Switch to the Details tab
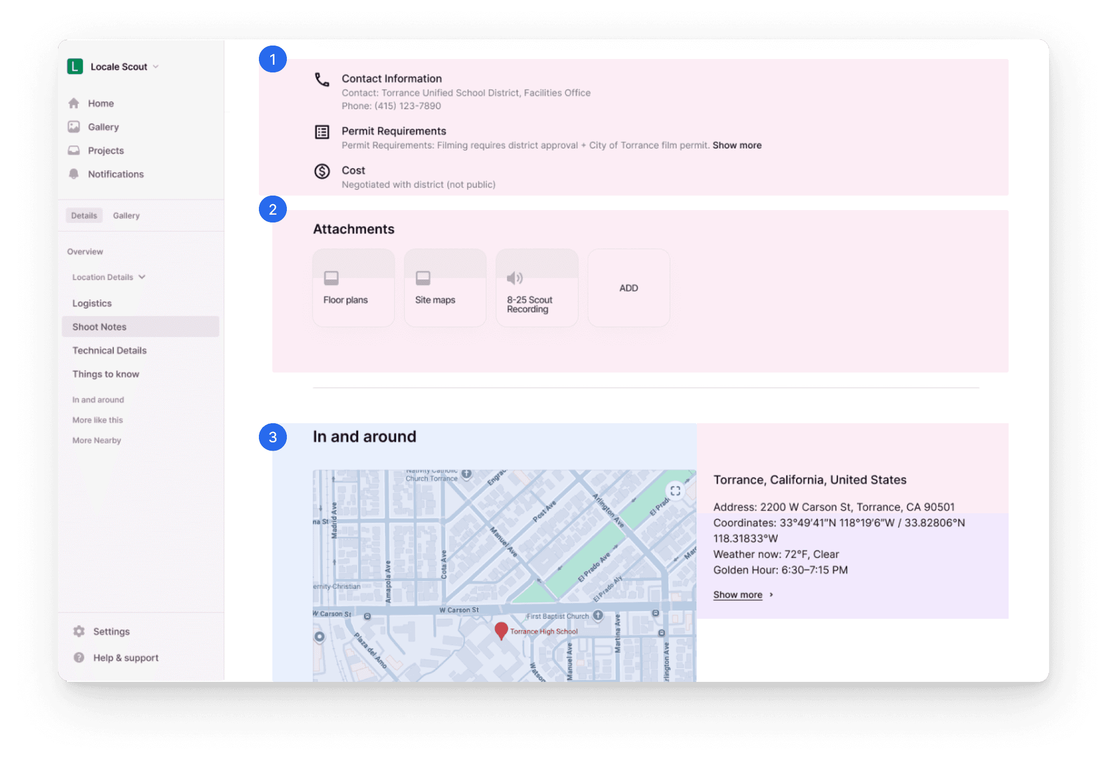This screenshot has width=1107, height=759. 84,216
